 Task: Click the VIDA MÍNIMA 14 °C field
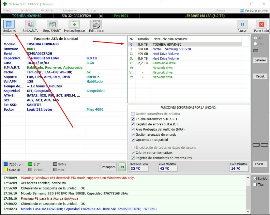pos(239,169)
